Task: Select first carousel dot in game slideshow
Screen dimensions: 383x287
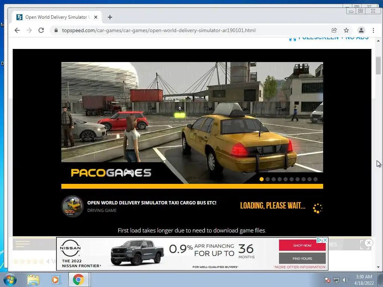Action: [x=261, y=179]
